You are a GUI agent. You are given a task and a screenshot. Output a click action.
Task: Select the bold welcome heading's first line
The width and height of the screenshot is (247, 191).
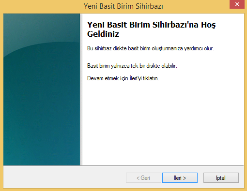tap(151, 25)
